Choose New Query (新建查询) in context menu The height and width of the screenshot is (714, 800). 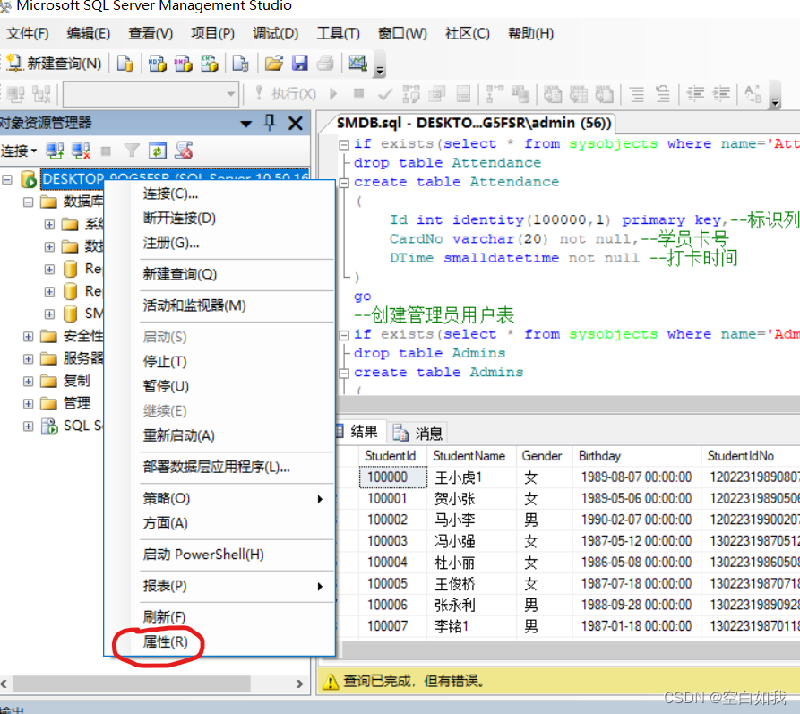click(x=219, y=274)
